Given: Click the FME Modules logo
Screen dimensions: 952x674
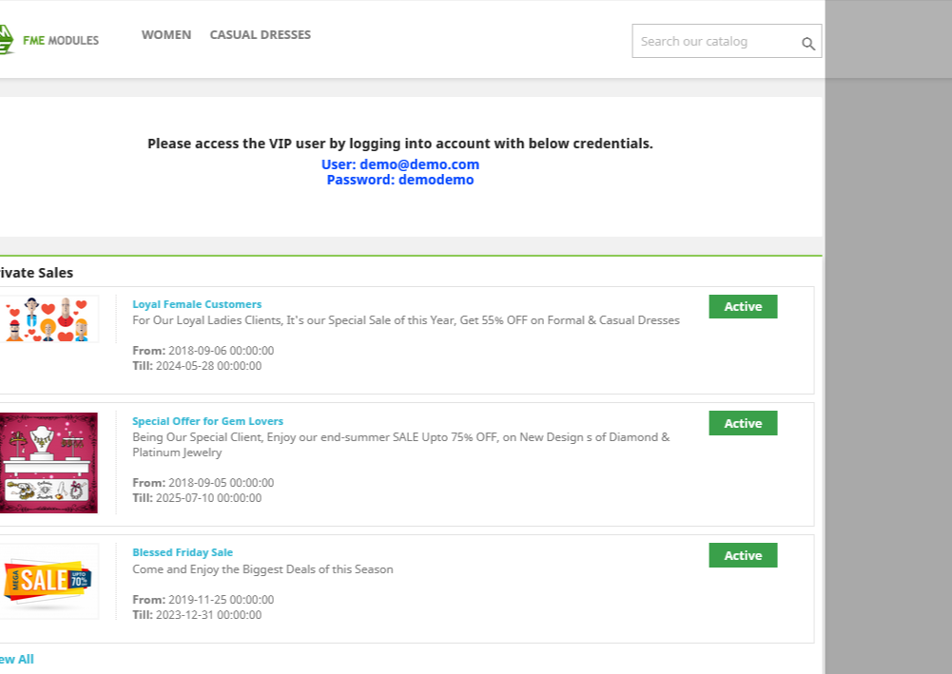Looking at the screenshot, I should point(48,40).
